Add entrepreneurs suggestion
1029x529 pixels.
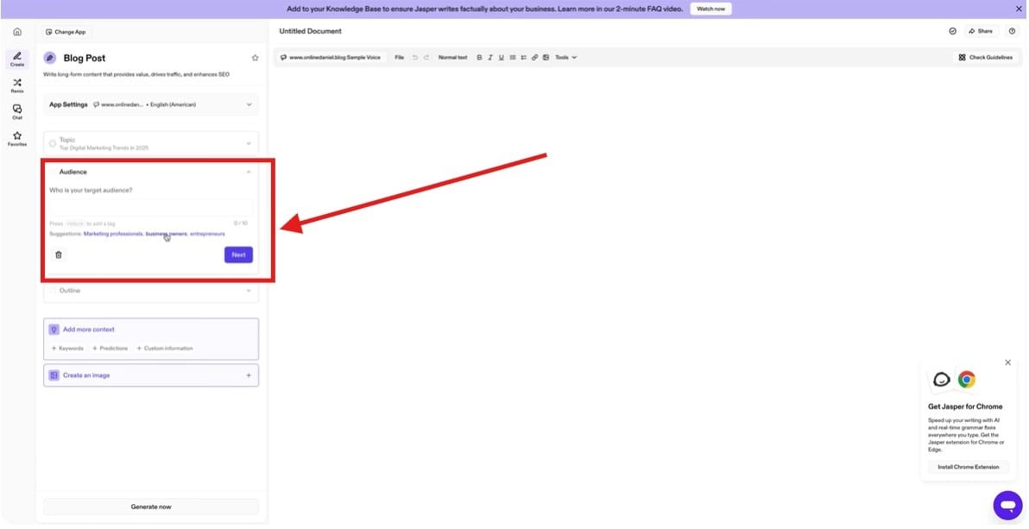[x=207, y=234]
